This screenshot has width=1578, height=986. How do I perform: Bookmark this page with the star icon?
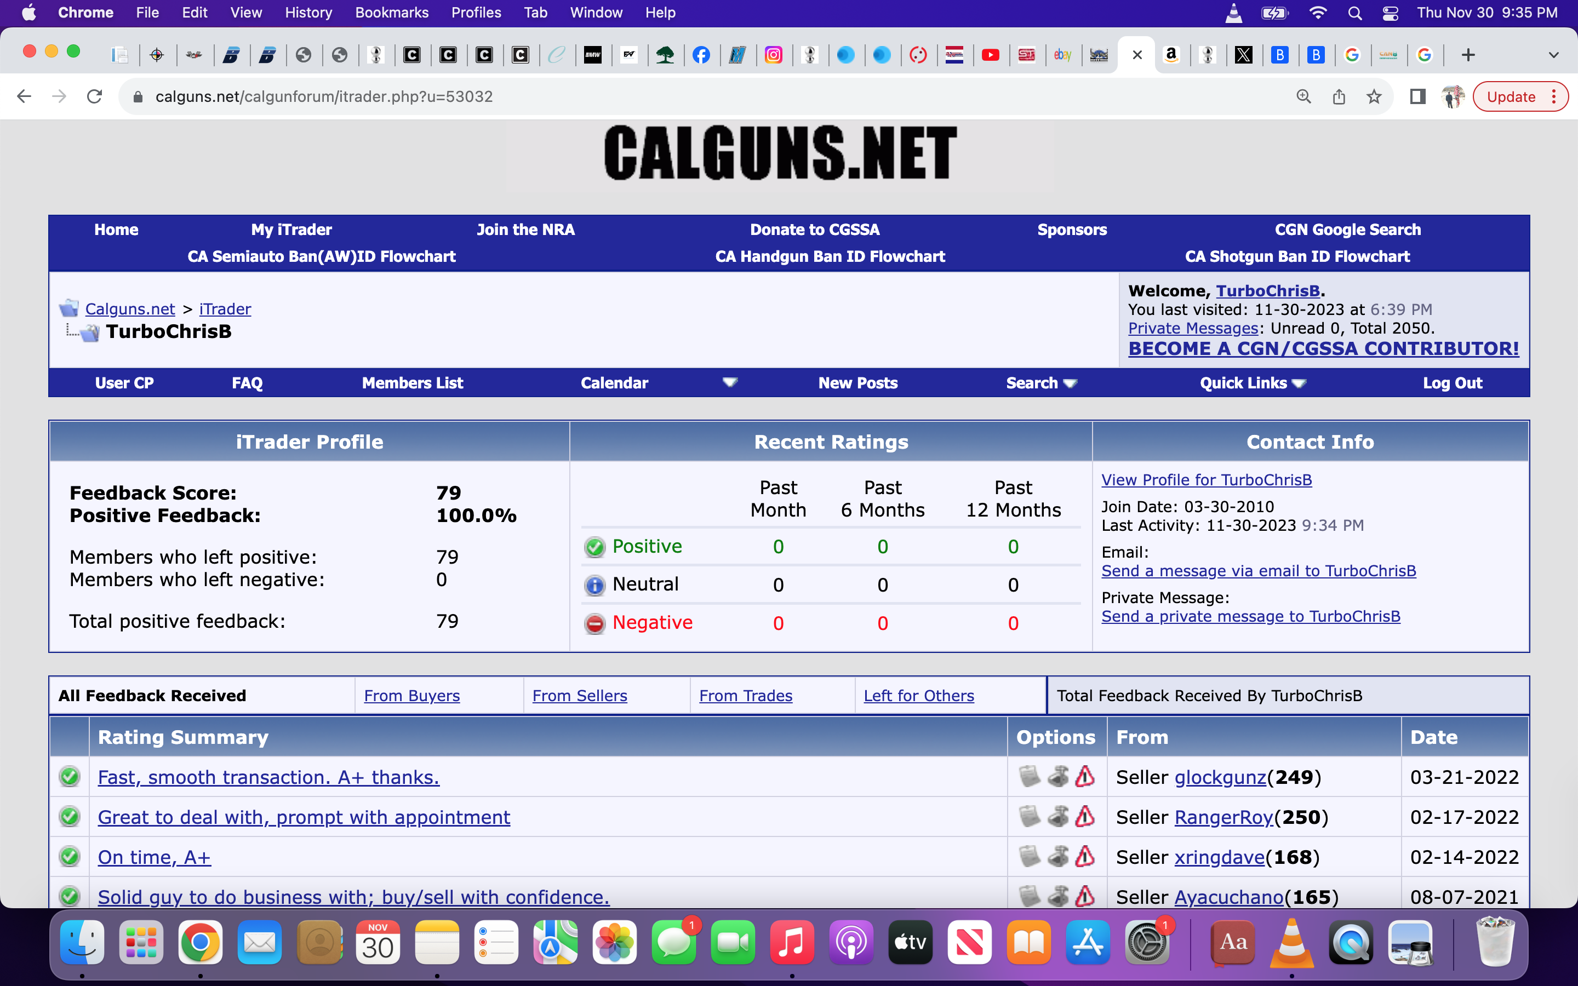pyautogui.click(x=1374, y=96)
